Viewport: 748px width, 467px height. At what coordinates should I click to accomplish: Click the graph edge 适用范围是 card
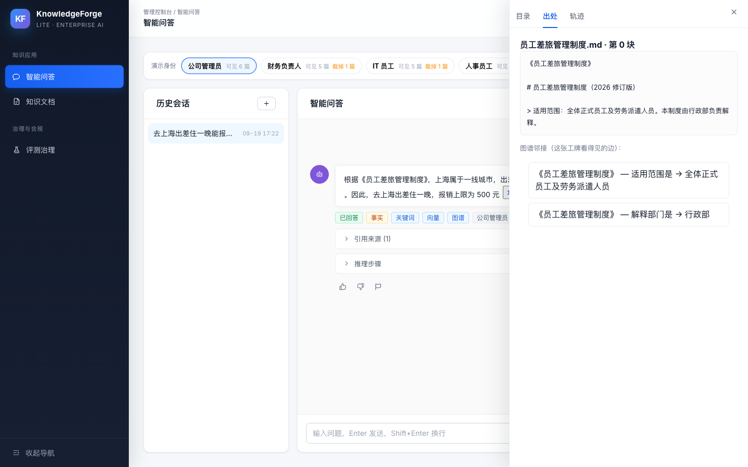pyautogui.click(x=629, y=180)
